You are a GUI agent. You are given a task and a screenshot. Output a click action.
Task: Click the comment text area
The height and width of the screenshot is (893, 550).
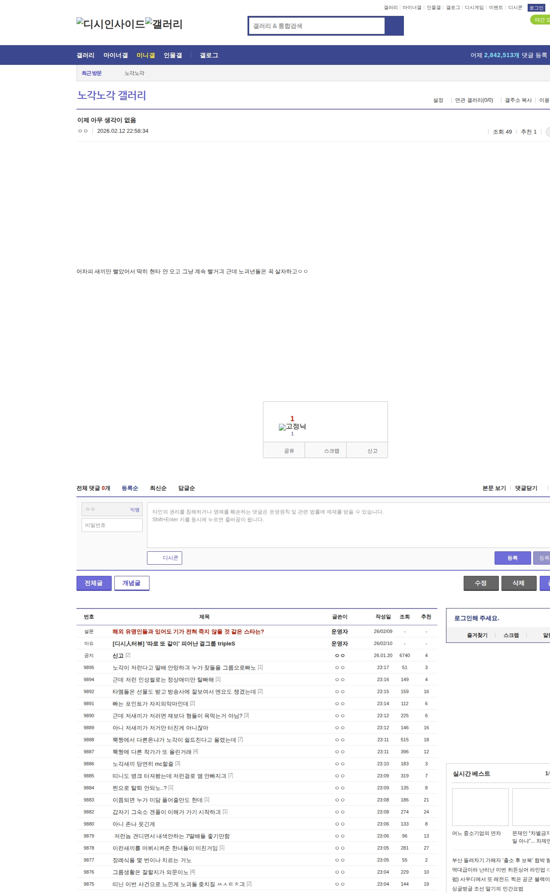tap(348, 525)
